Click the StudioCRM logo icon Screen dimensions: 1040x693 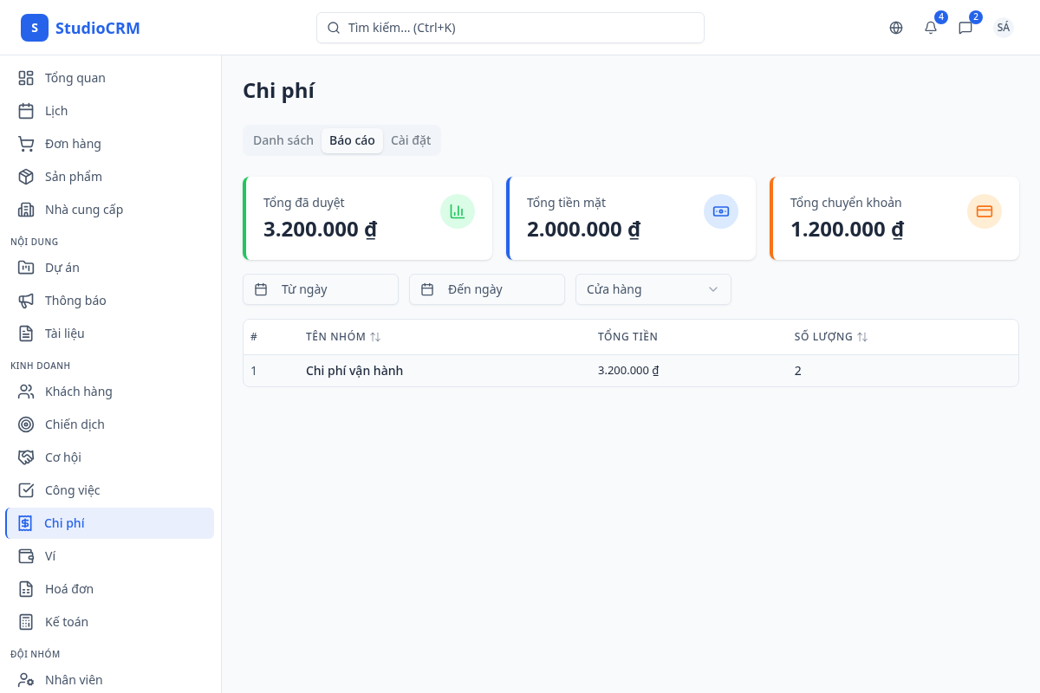pyautogui.click(x=35, y=28)
